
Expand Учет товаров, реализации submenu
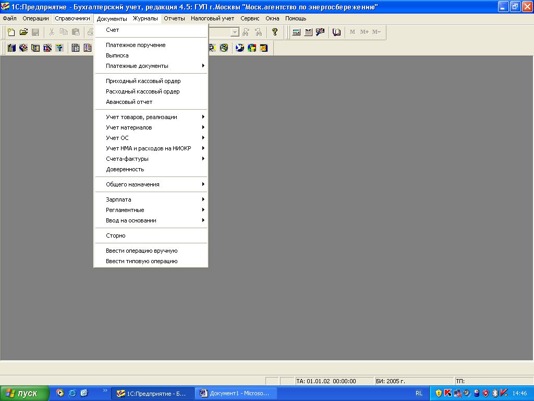pos(151,117)
